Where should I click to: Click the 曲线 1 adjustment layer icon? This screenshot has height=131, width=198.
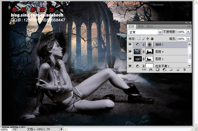[x=138, y=44]
